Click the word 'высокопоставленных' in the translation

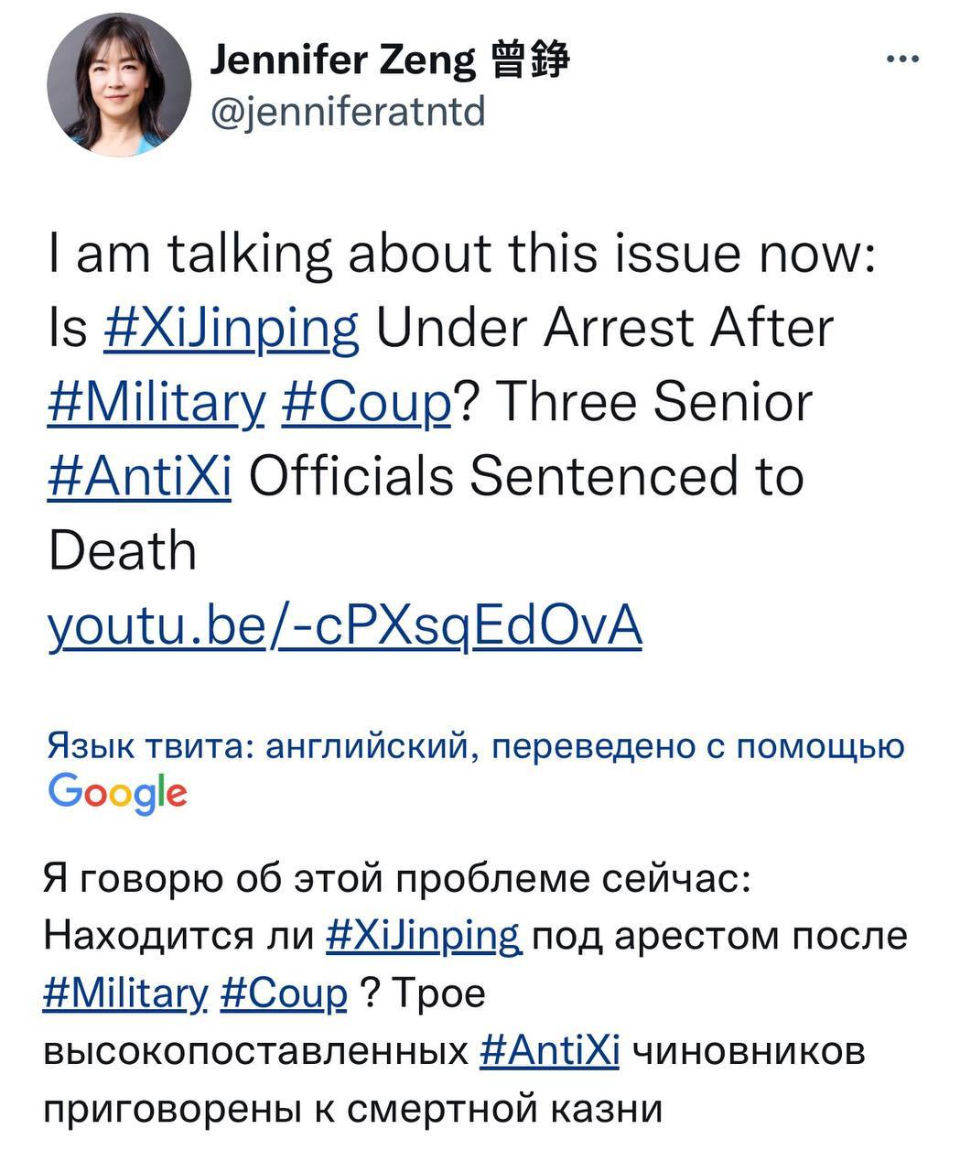point(254,1051)
